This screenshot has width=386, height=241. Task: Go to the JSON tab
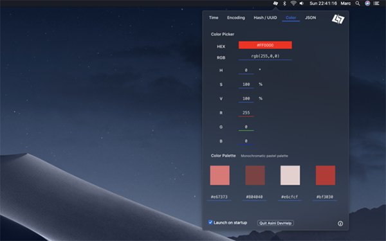311,18
